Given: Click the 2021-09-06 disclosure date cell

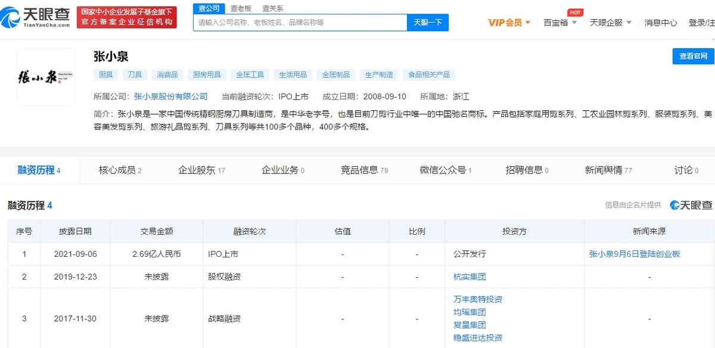Looking at the screenshot, I should [75, 254].
